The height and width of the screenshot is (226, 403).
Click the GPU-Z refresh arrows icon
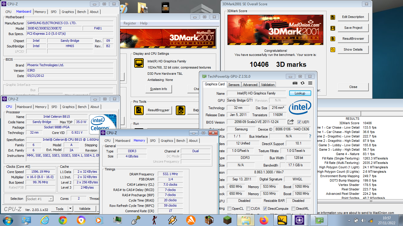click(x=302, y=83)
